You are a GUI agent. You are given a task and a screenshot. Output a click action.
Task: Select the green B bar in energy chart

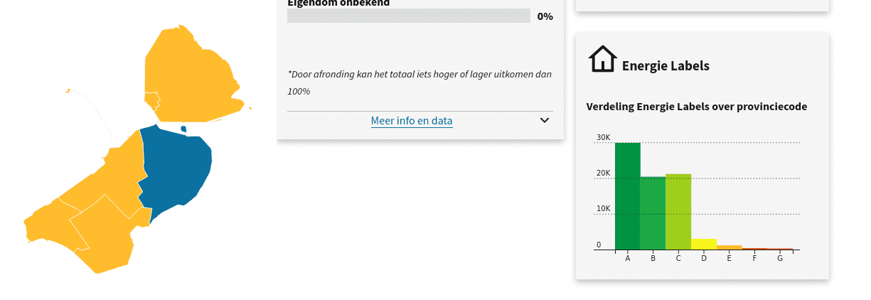(653, 213)
